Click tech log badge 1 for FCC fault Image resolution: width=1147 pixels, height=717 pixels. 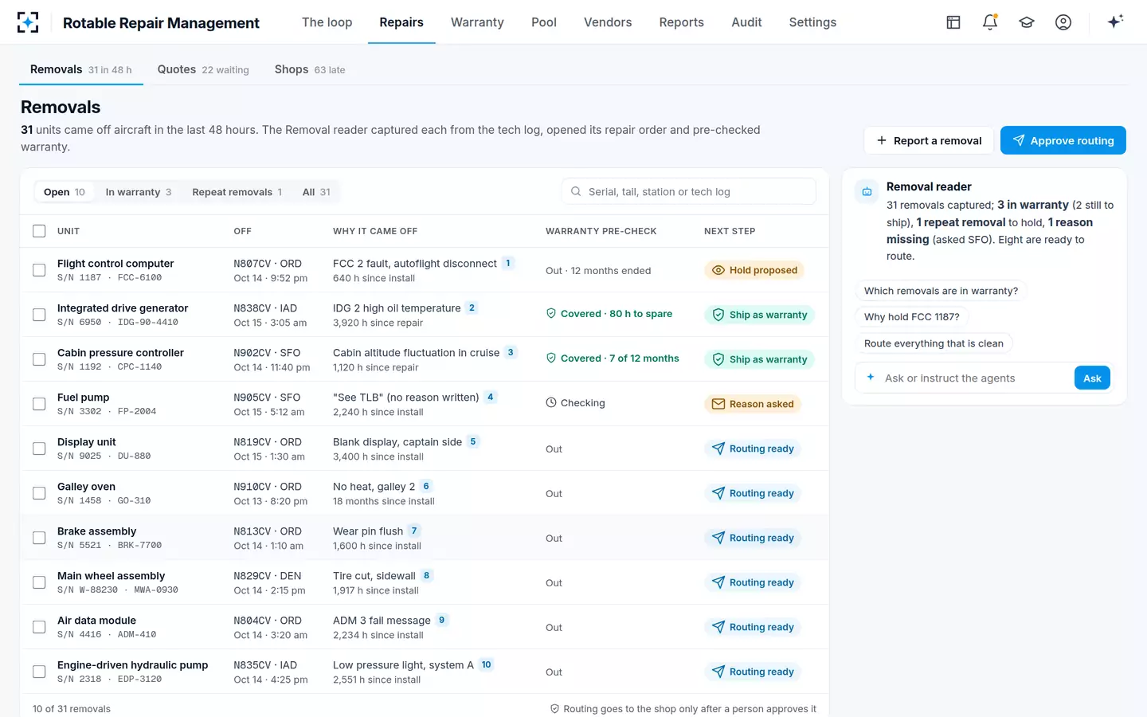pyautogui.click(x=508, y=263)
